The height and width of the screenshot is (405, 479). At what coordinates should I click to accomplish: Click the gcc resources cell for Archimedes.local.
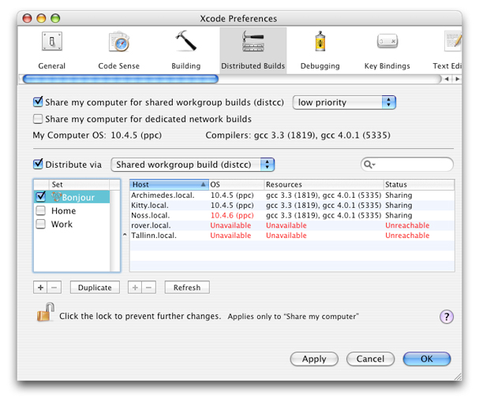[x=324, y=195]
